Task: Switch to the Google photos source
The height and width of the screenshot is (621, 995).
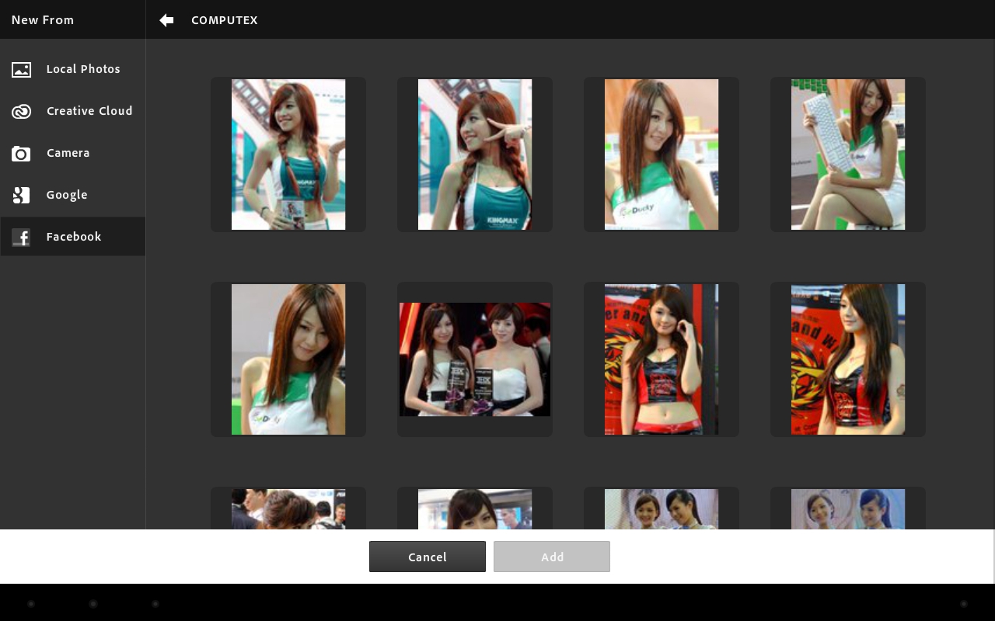Action: pyautogui.click(x=67, y=195)
